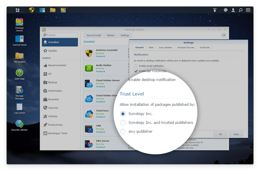The width and height of the screenshot is (260, 170).
Task: Click the CMS package icon
Action: coord(89,129)
